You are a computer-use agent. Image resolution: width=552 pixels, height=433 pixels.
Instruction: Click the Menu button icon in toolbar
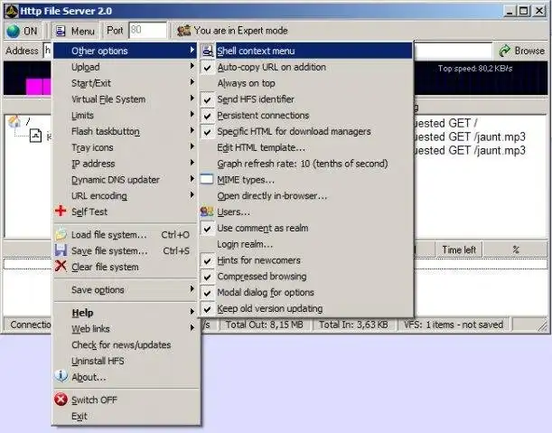61,31
